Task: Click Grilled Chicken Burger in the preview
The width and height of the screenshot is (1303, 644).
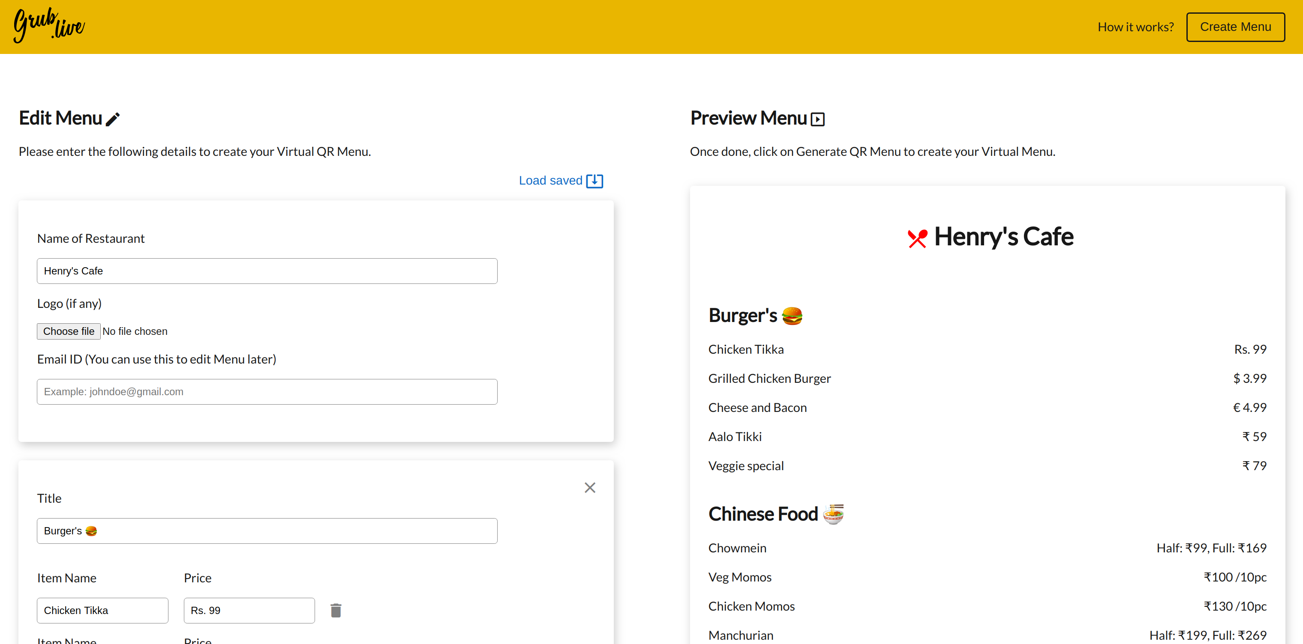Action: (769, 379)
